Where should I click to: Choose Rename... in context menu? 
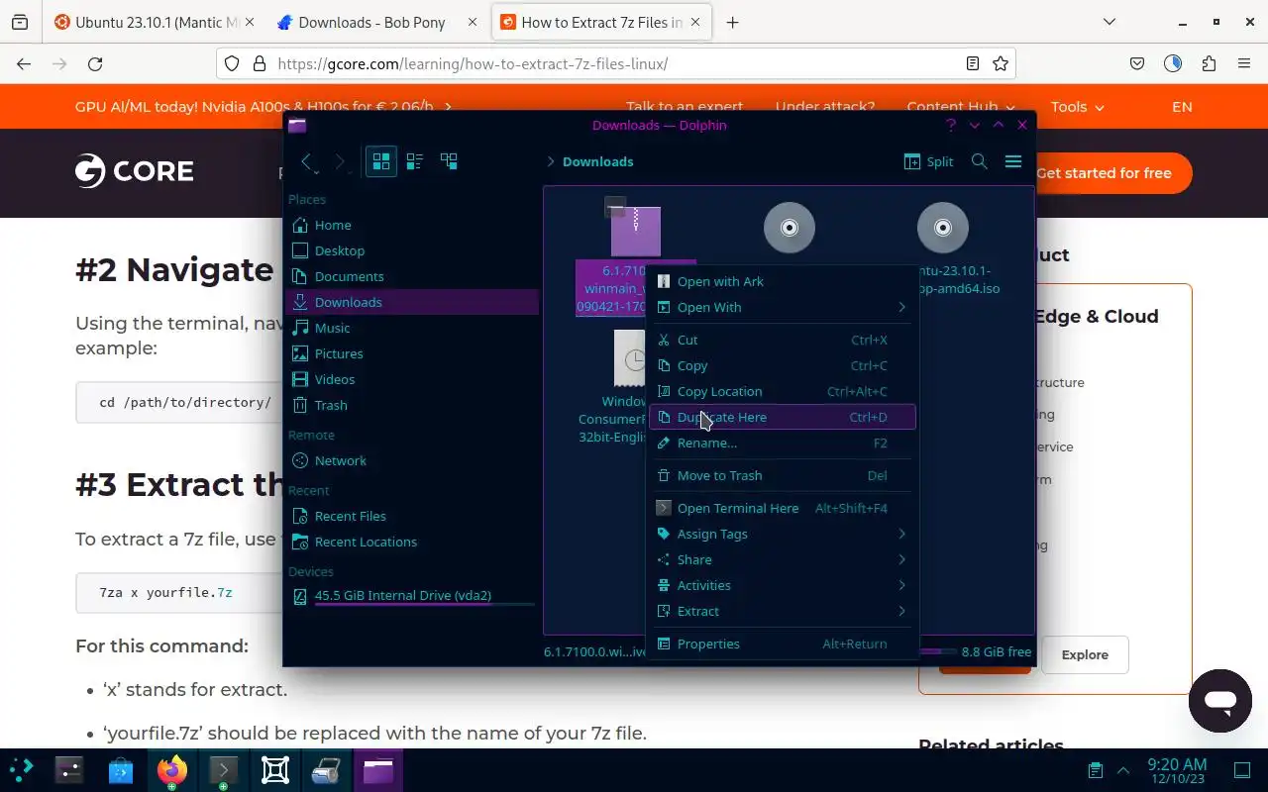point(783,443)
